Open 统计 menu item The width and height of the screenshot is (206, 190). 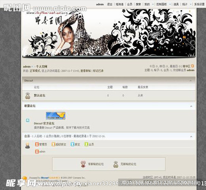185,4
